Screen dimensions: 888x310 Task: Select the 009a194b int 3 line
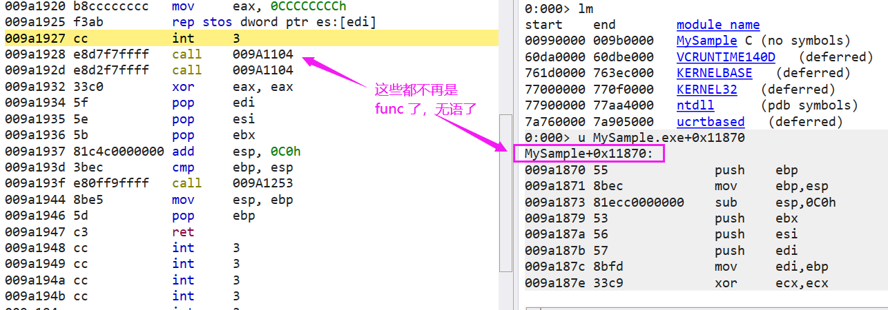pyautogui.click(x=251, y=296)
